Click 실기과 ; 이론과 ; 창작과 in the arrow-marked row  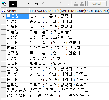[x=51, y=16]
